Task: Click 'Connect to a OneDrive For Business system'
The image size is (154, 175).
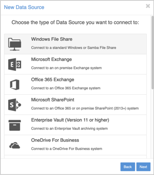Action: [x=67, y=149]
